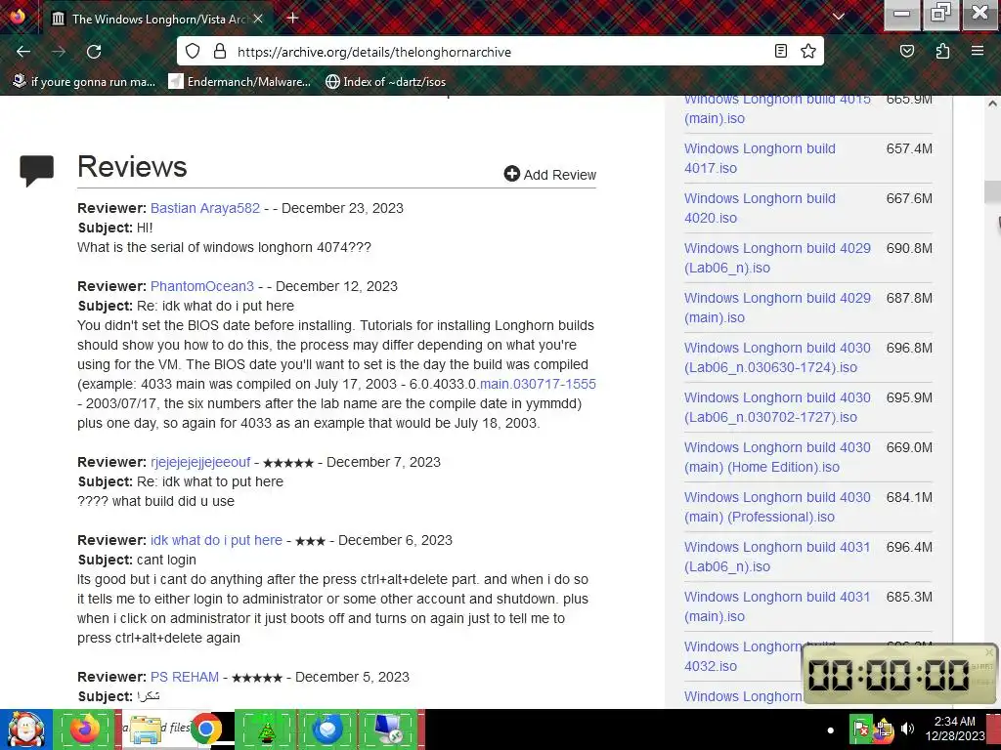List all tabs dropdown arrow
Viewport: 1001px width, 750px height.
point(839,18)
